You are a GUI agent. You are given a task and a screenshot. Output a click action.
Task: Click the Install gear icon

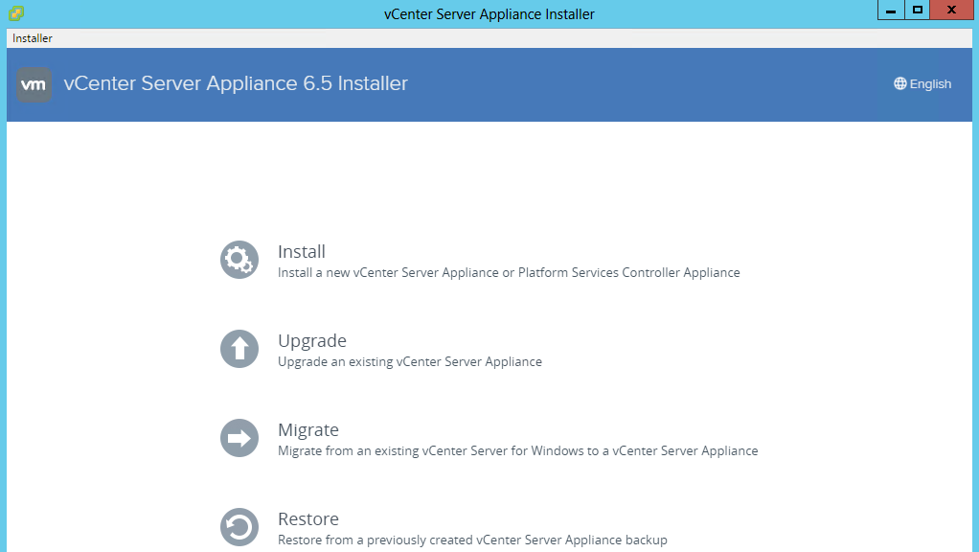239,260
